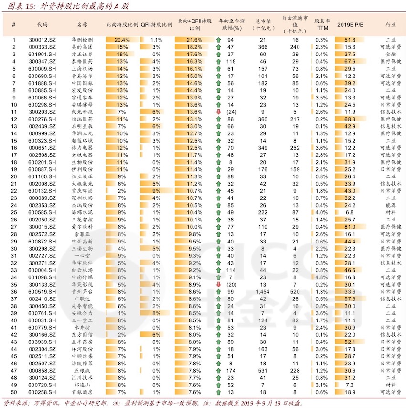Click the green up arrow in the 方正证券 row

click(218, 55)
